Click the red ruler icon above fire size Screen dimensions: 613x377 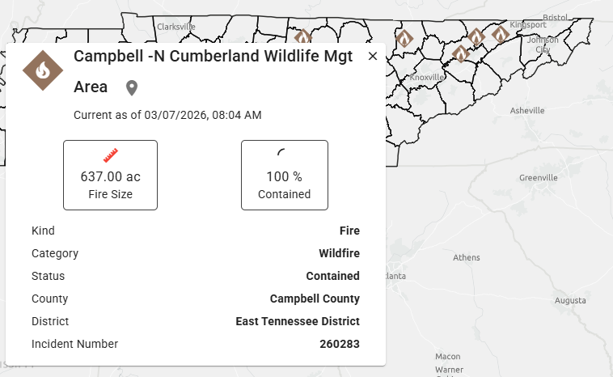tap(111, 155)
